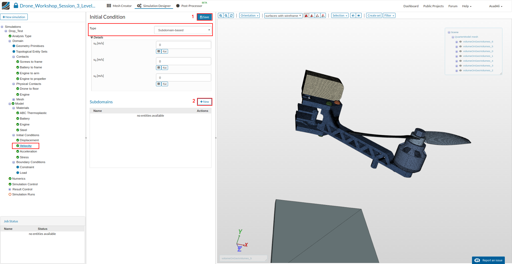Open the table input icon for uy
The width and height of the screenshot is (512, 264).
point(159,68)
